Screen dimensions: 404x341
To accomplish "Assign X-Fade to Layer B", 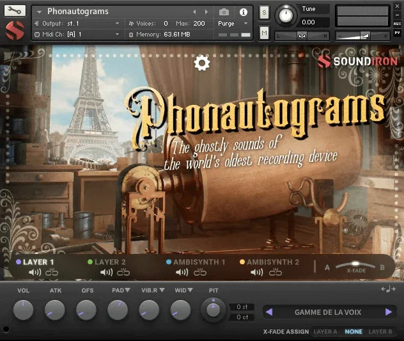I will pyautogui.click(x=380, y=331).
